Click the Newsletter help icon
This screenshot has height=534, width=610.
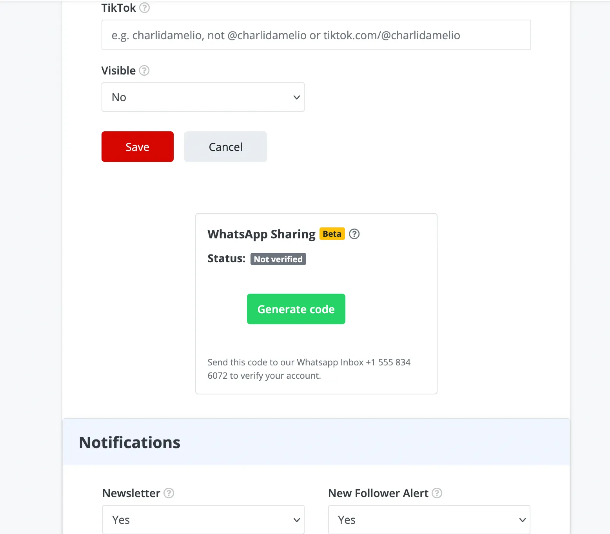coord(169,493)
